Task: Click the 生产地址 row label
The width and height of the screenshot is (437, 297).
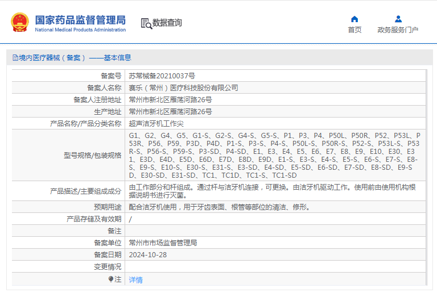Action: (x=108, y=112)
